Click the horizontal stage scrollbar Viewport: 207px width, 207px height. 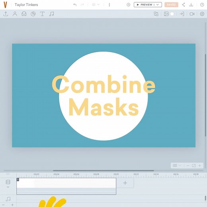click(x=103, y=170)
